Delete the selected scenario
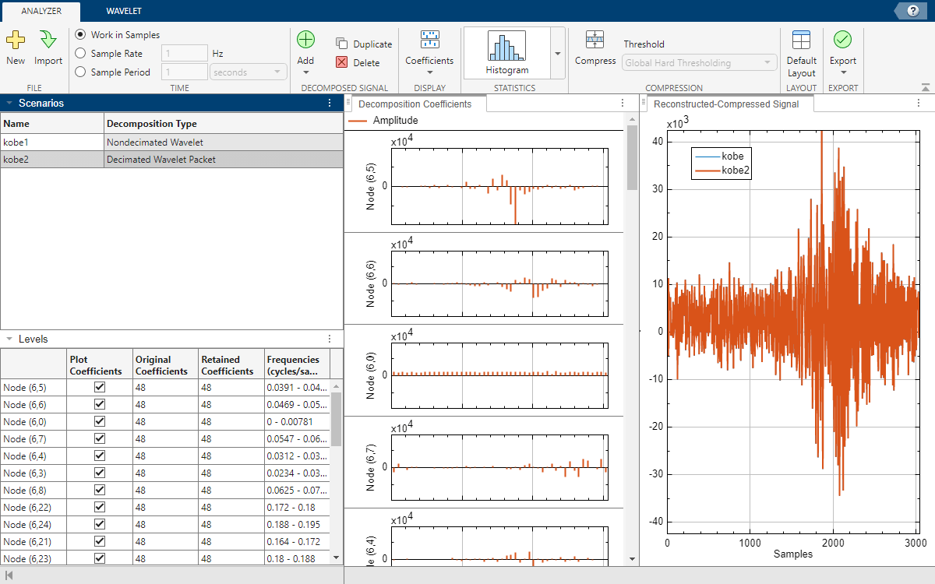The image size is (935, 584). pyautogui.click(x=342, y=63)
